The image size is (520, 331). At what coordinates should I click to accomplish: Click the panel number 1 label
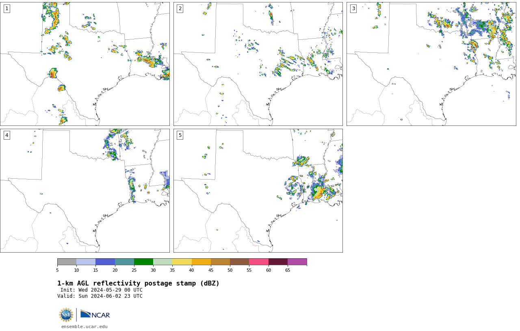point(6,9)
